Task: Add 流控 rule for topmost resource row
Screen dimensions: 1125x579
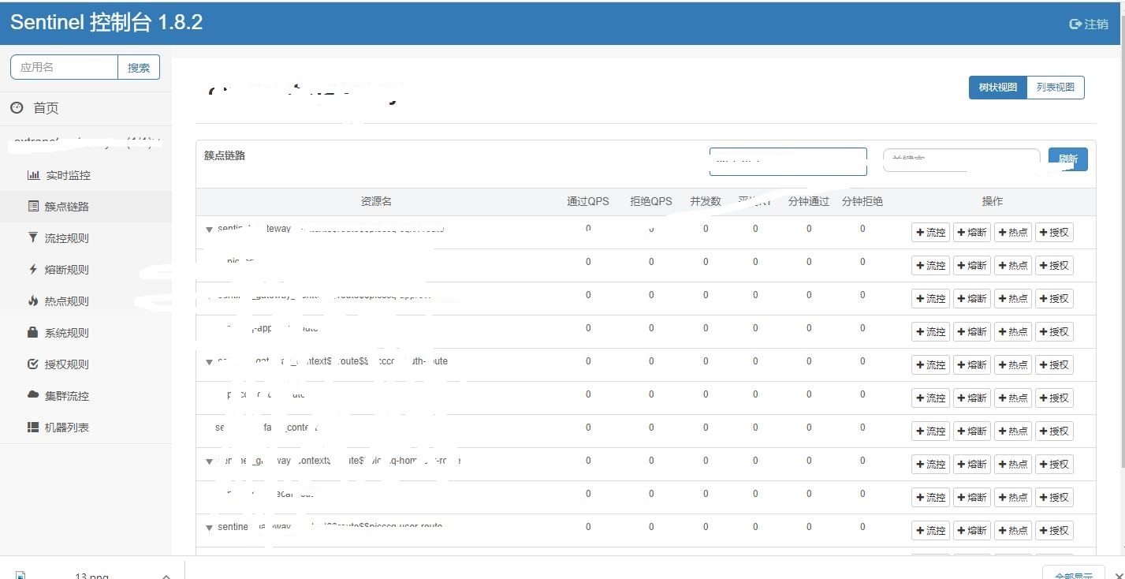Action: (931, 232)
